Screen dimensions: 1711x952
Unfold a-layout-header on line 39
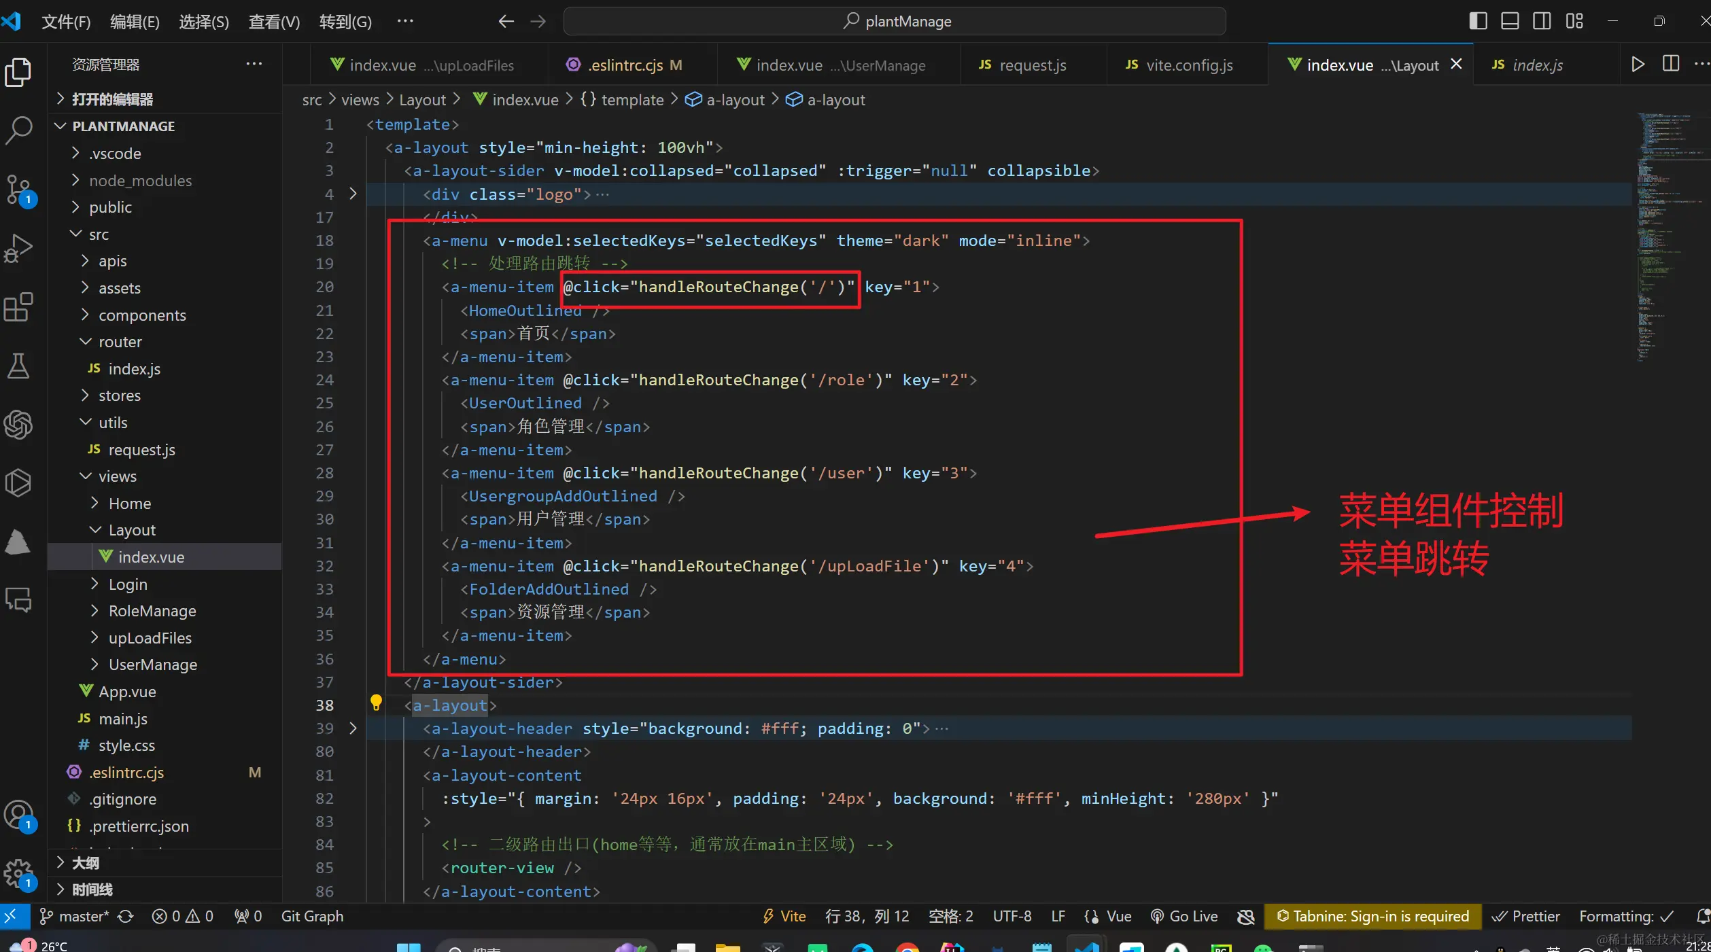click(x=353, y=728)
